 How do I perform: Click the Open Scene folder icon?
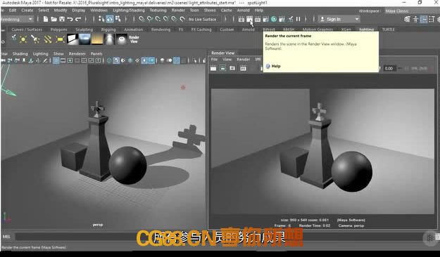pyautogui.click(x=54, y=20)
